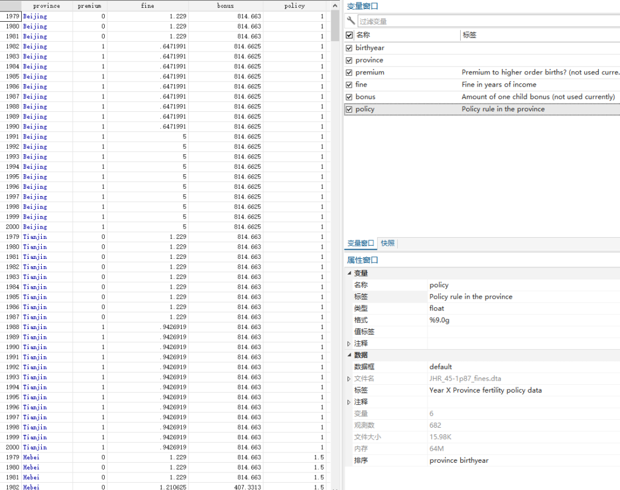Uncheck the province variable checkbox
This screenshot has width=620, height=490.
[x=349, y=60]
